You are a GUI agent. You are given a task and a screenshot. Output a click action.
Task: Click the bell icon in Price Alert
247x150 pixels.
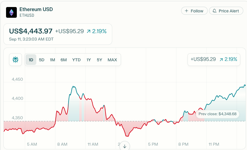214,11
